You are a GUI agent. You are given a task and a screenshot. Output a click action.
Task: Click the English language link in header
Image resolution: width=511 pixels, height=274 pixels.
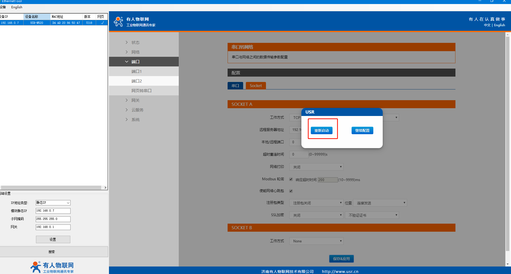(499, 25)
